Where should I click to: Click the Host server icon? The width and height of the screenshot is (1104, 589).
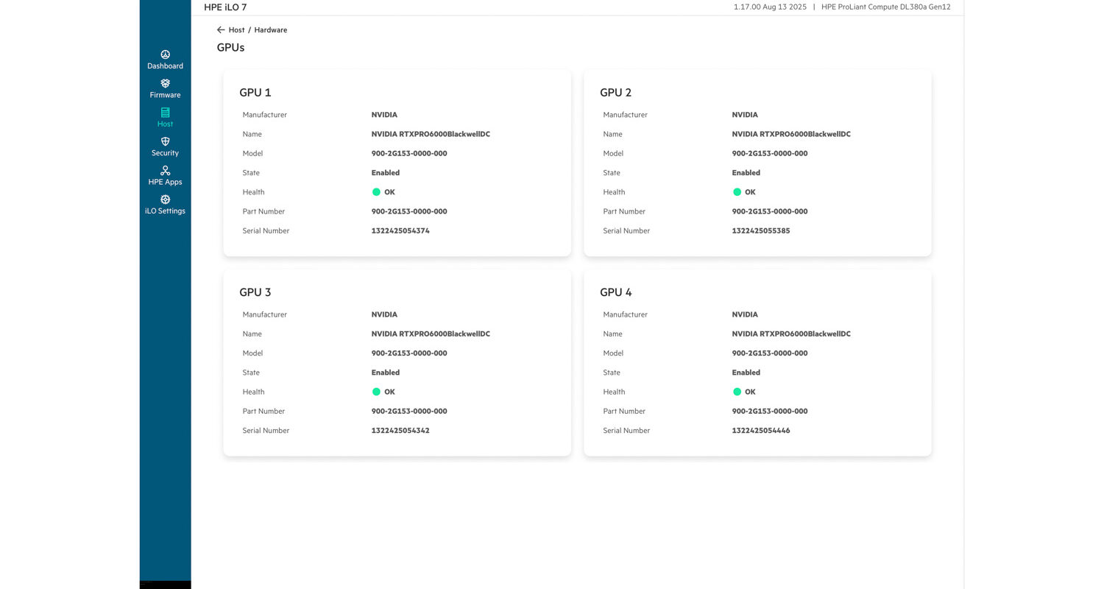pos(165,113)
